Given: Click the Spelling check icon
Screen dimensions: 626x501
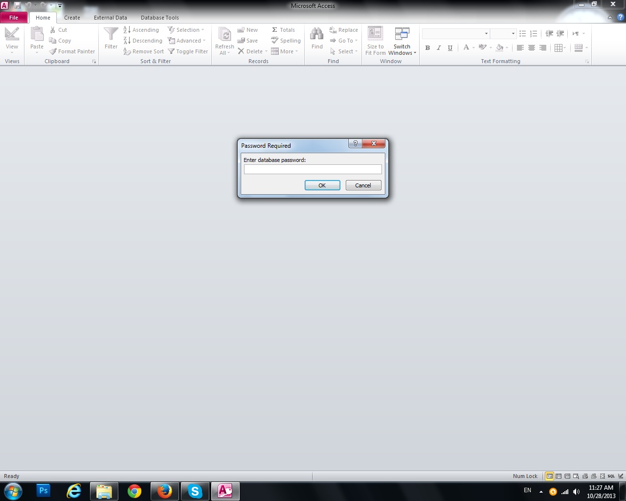Looking at the screenshot, I should click(275, 41).
